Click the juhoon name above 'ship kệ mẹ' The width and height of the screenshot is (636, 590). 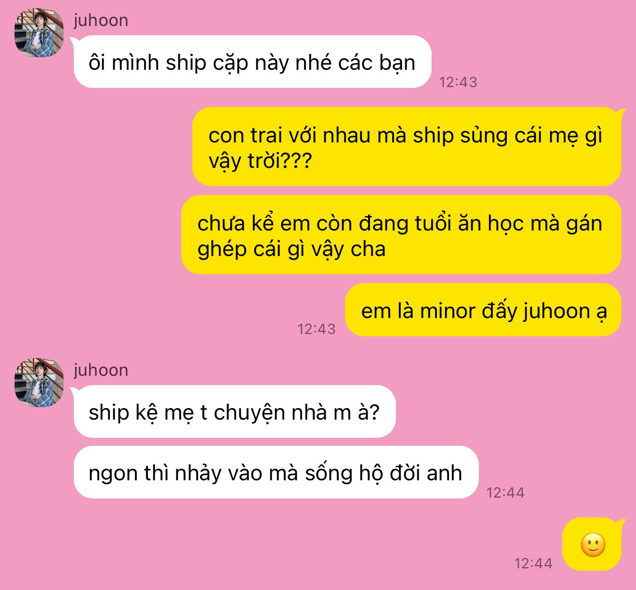click(101, 371)
